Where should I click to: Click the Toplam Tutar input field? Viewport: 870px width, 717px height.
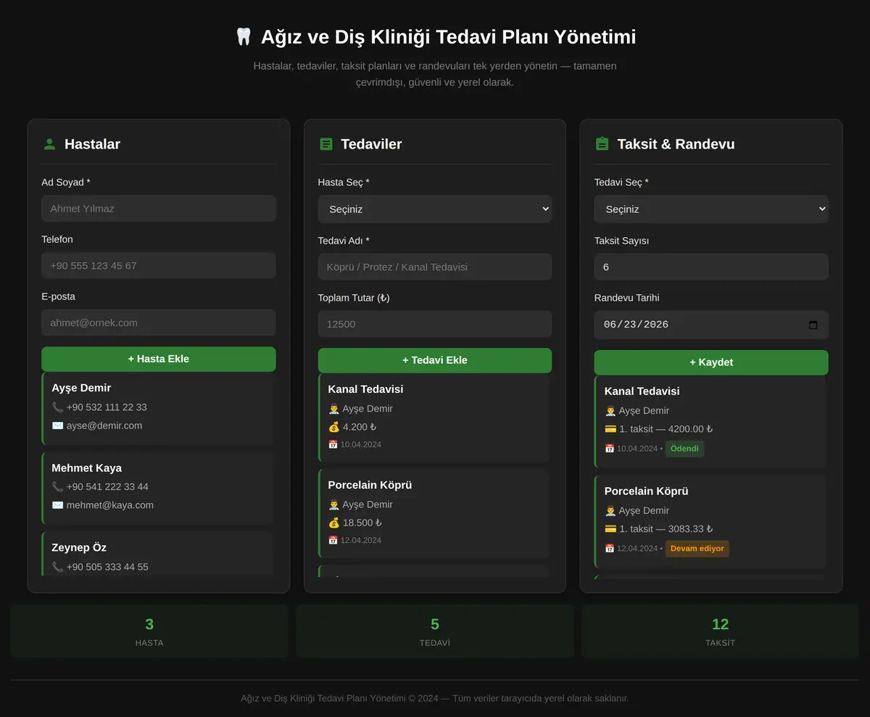click(435, 324)
